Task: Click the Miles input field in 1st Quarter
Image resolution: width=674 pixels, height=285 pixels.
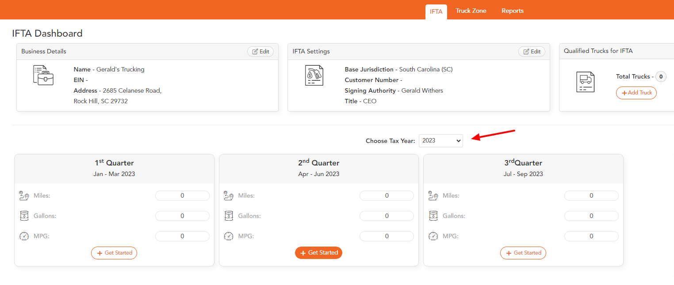Action: 182,195
